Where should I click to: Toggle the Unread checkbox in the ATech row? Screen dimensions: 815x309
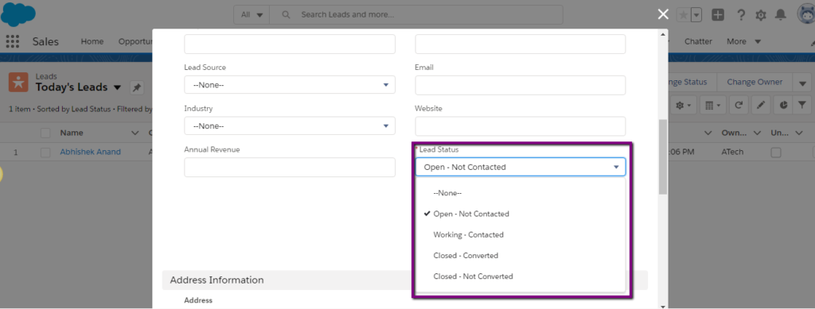click(x=776, y=153)
